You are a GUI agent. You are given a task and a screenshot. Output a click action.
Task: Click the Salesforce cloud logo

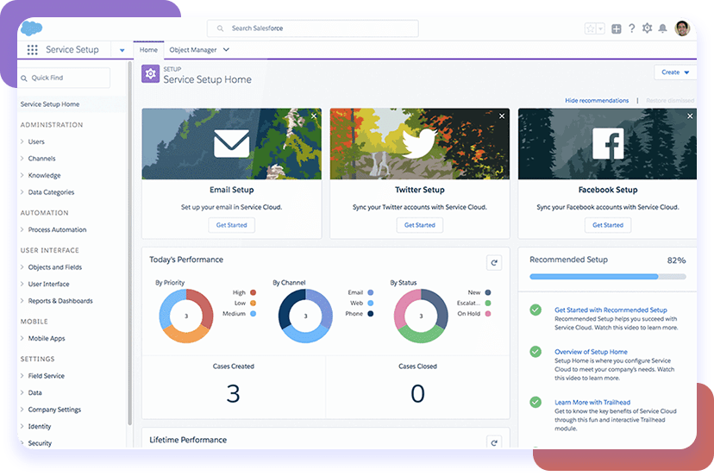coord(31,28)
